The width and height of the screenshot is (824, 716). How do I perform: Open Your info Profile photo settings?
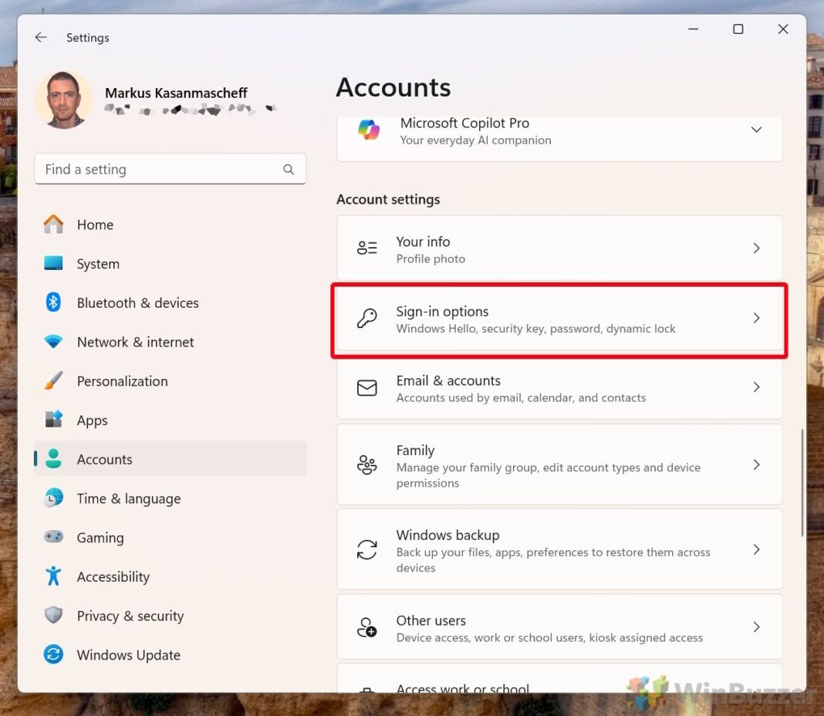559,248
